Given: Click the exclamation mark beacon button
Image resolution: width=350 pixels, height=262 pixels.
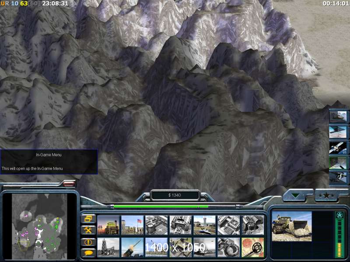Looking at the screenshot, I should coord(88,241).
